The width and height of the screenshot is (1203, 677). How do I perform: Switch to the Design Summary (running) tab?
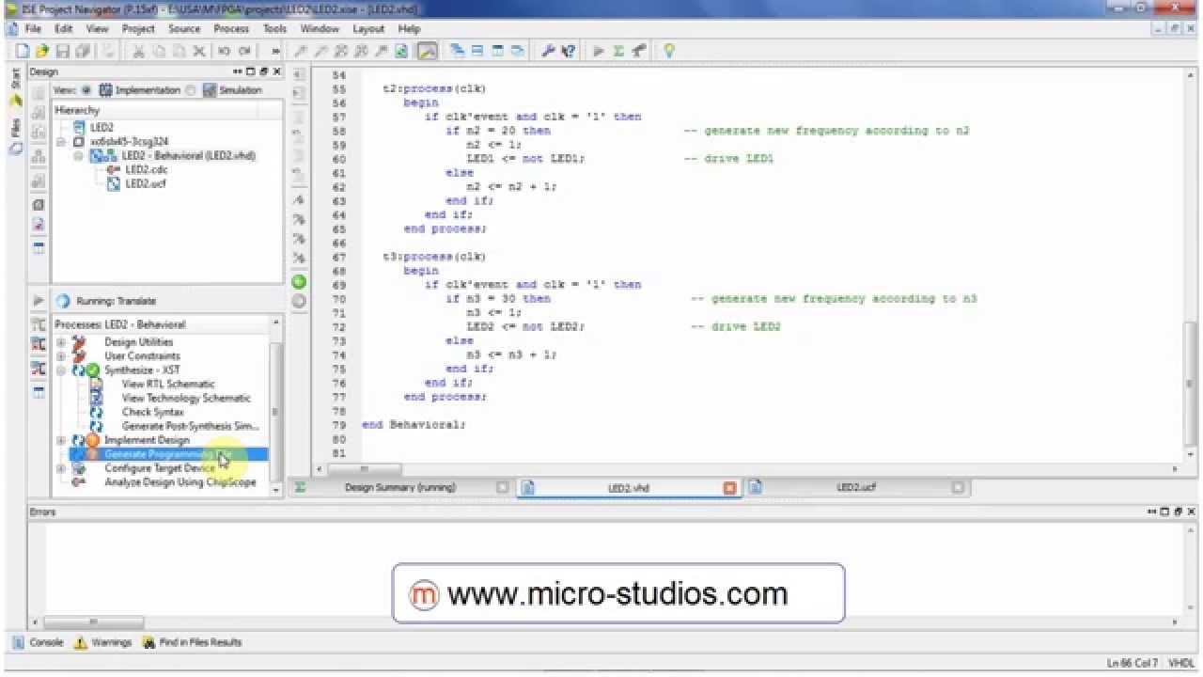(399, 488)
